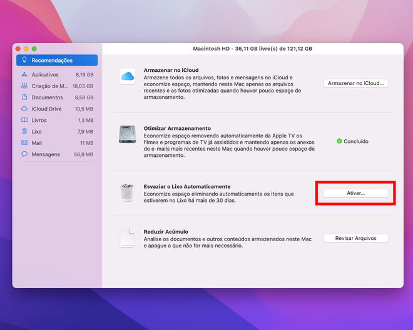Open the Criação de M... category
The image size is (413, 330).
pyautogui.click(x=57, y=86)
